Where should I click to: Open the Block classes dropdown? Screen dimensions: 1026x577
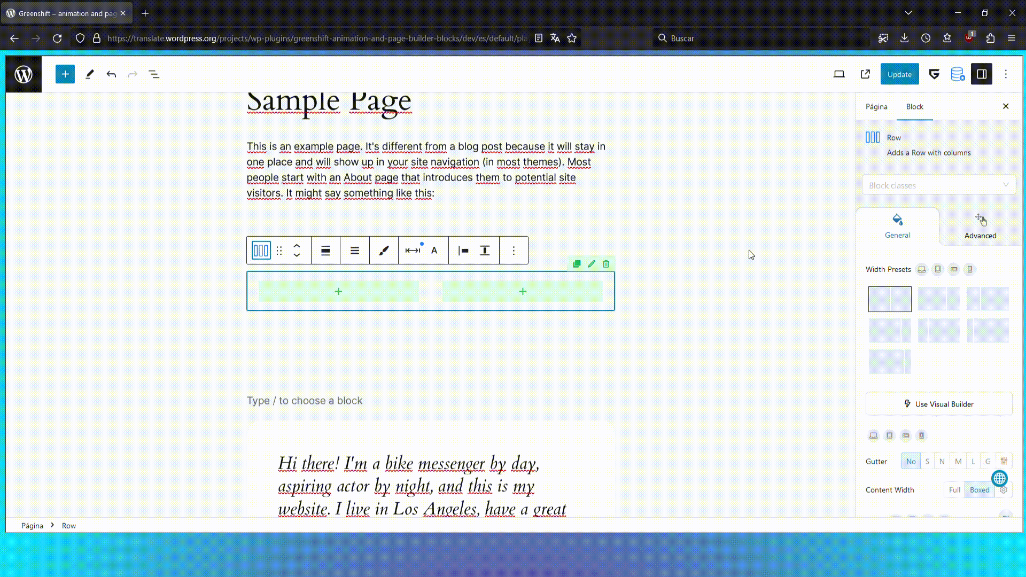click(938, 185)
